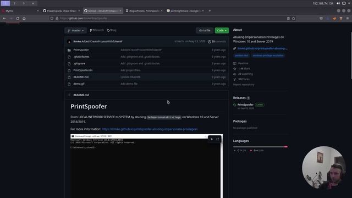Click the windows-privilege-escalation topic tag
This screenshot has height=198, width=352.
[268, 56]
